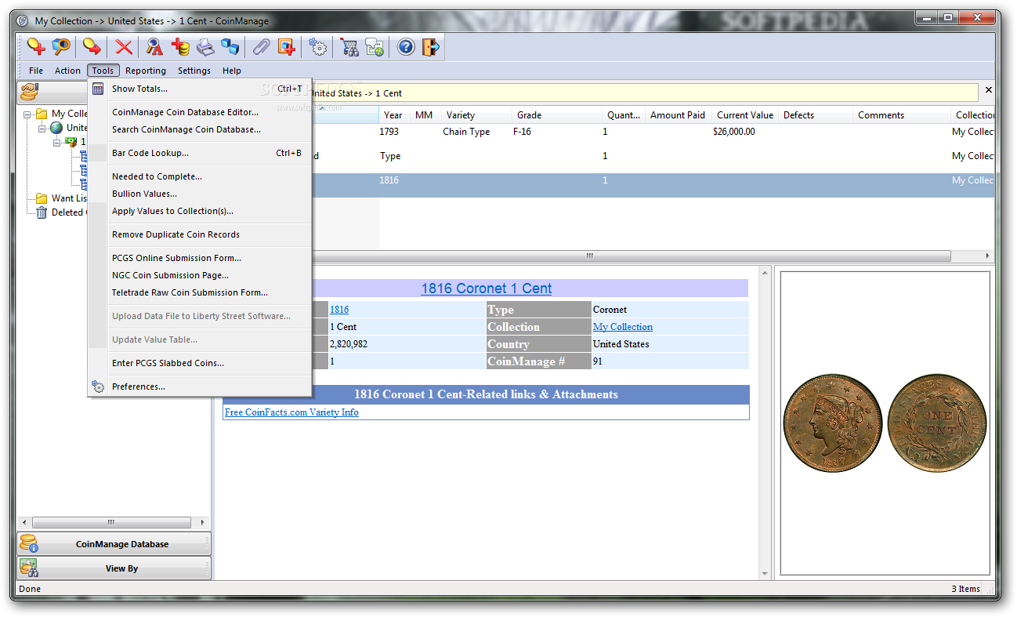Click the Add Coin toolbar icon
The height and width of the screenshot is (617, 1017).
35,47
